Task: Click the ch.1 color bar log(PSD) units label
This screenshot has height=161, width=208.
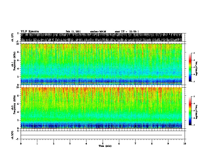Action: click(197, 68)
